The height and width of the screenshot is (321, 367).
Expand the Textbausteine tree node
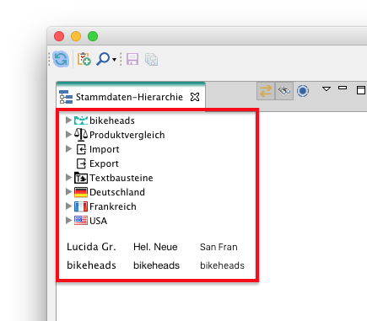click(x=68, y=178)
